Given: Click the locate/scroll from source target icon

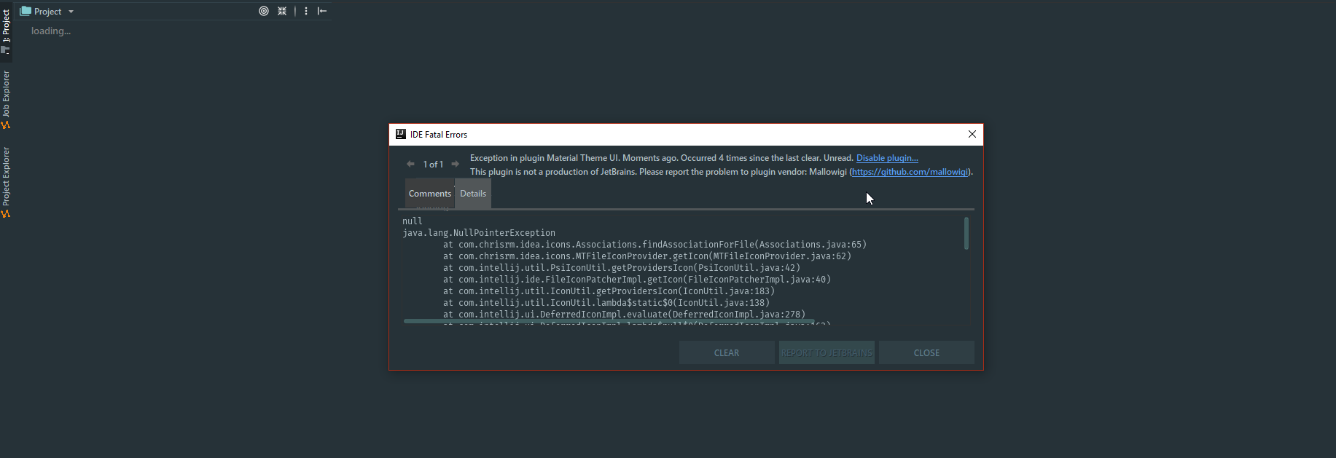Looking at the screenshot, I should (x=264, y=11).
